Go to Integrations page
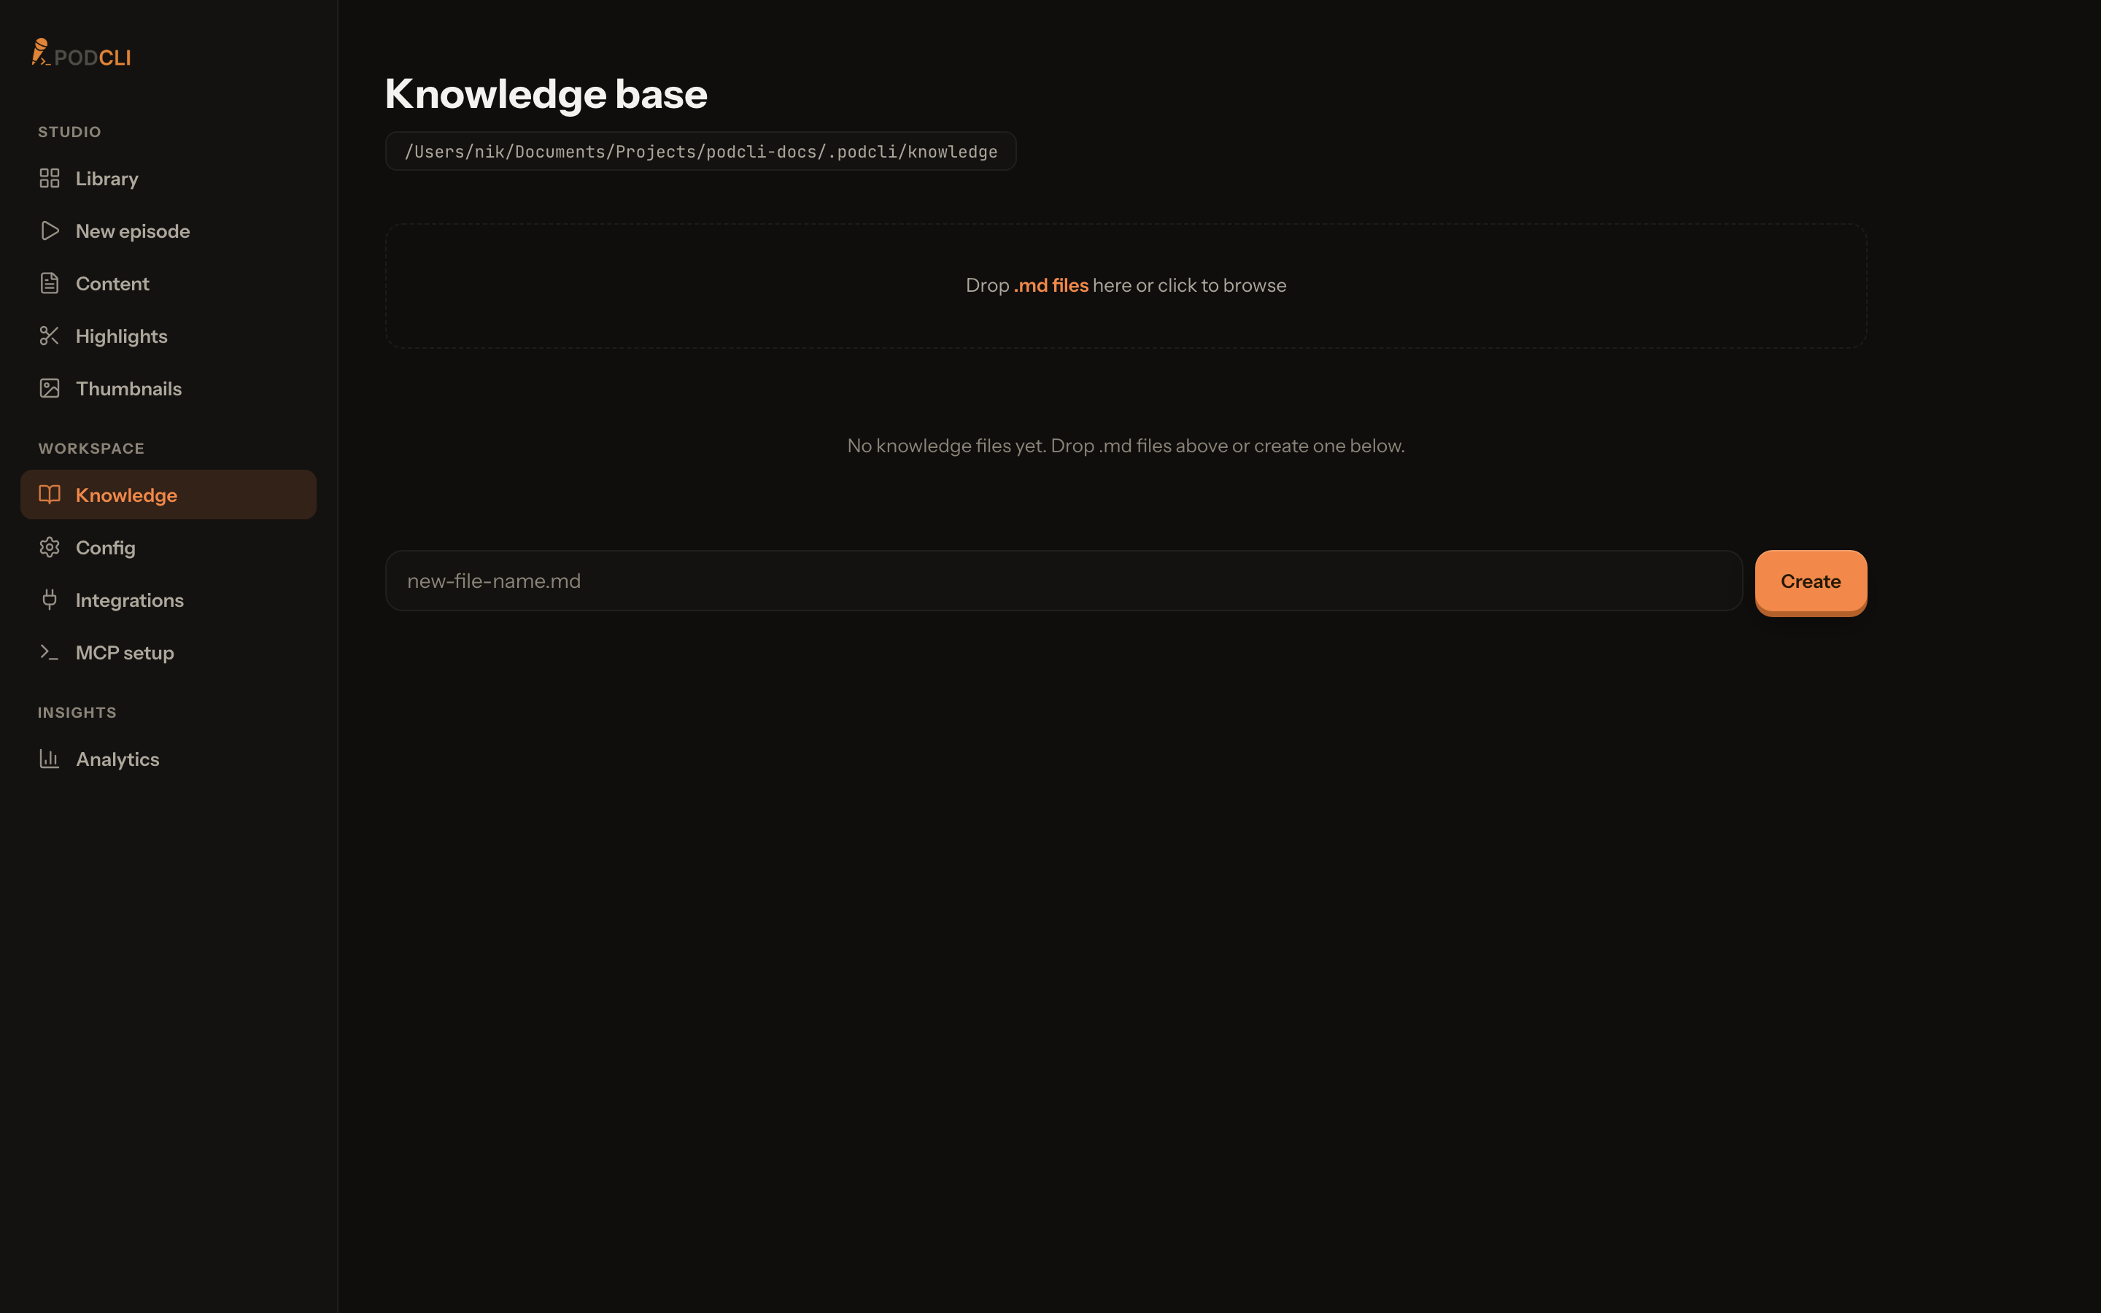The image size is (2101, 1313). 169,600
